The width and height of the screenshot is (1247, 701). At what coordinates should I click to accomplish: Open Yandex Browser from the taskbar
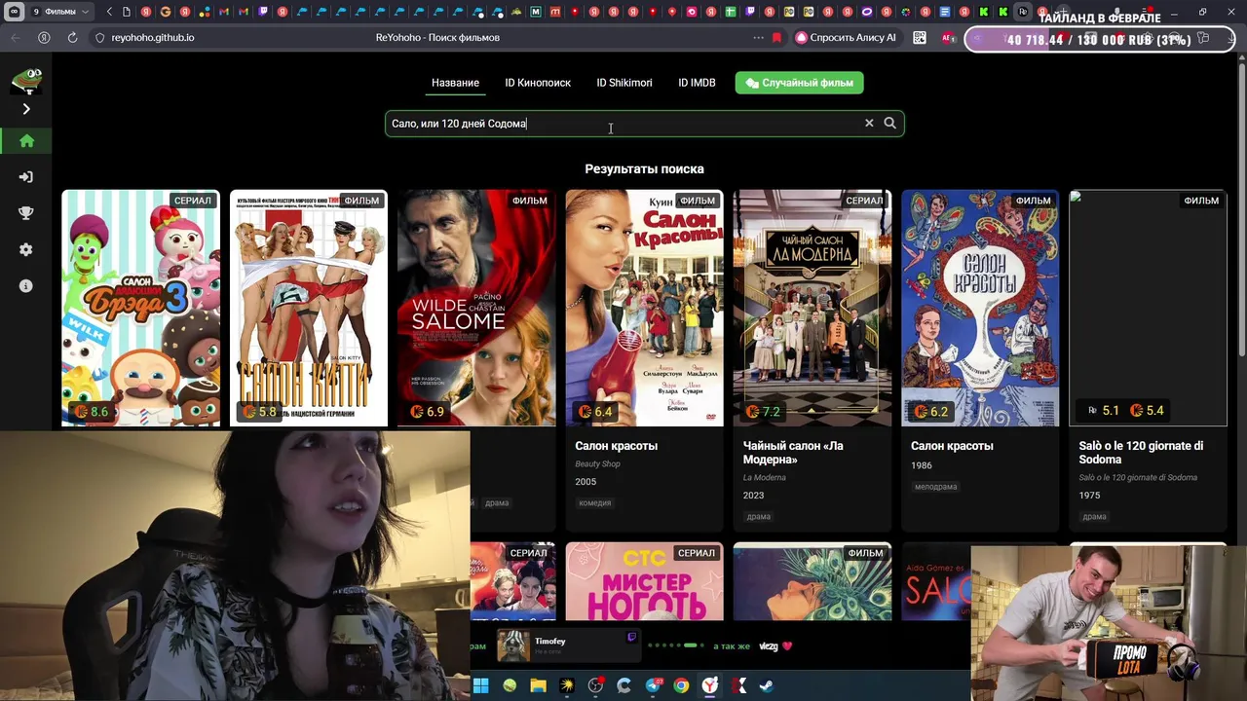click(x=710, y=685)
